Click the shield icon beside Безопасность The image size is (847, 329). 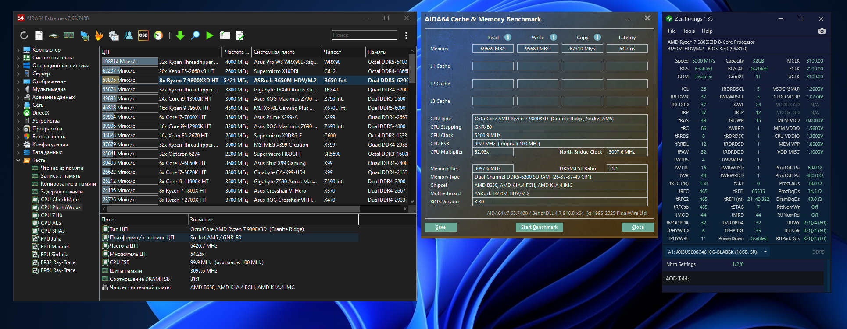click(x=27, y=136)
